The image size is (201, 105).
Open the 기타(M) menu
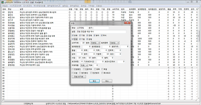pyautogui.click(x=91, y=6)
